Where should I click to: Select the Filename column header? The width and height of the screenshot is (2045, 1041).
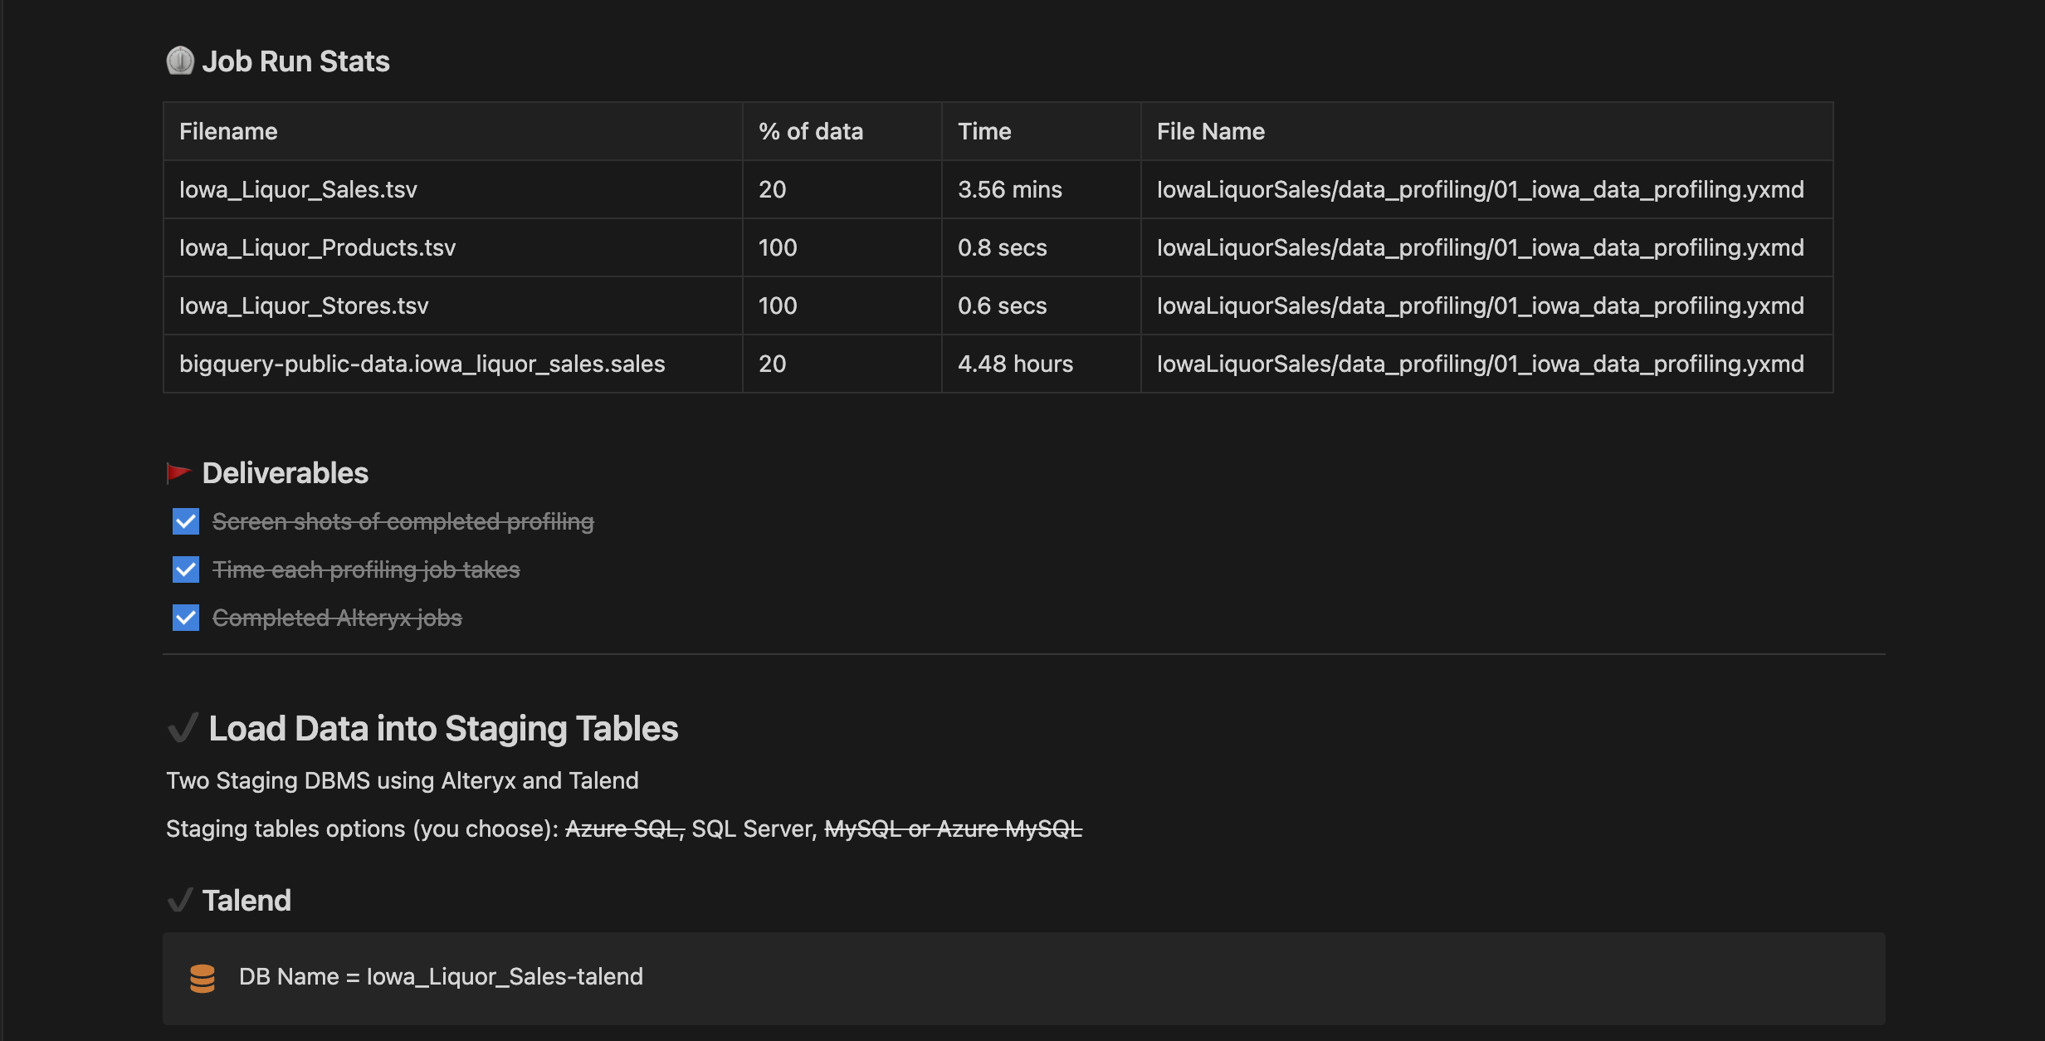228,130
